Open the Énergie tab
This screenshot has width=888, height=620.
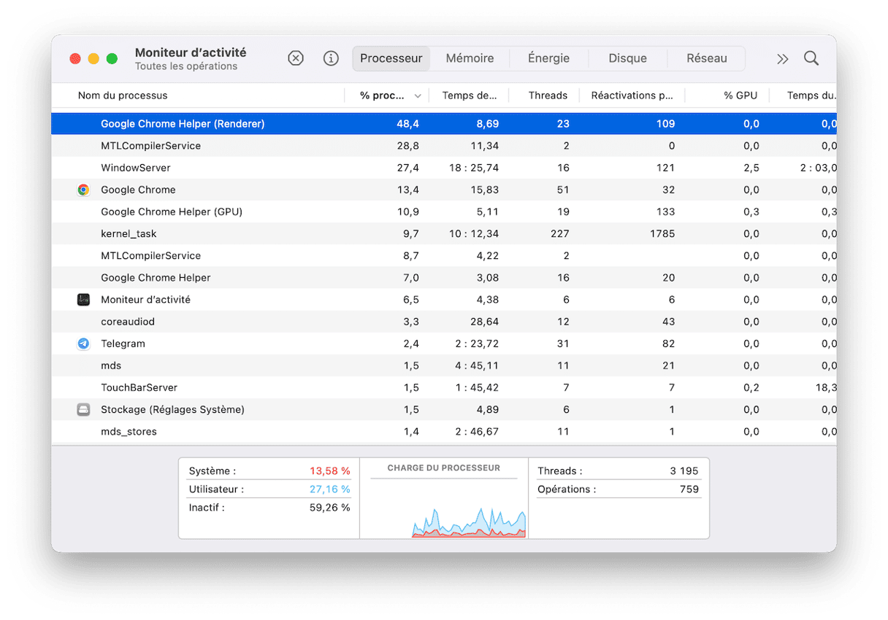[x=548, y=58]
